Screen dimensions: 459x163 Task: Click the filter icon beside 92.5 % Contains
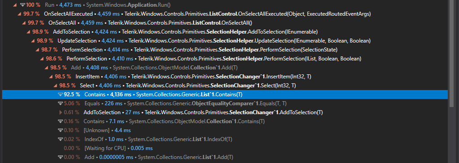pos(60,94)
